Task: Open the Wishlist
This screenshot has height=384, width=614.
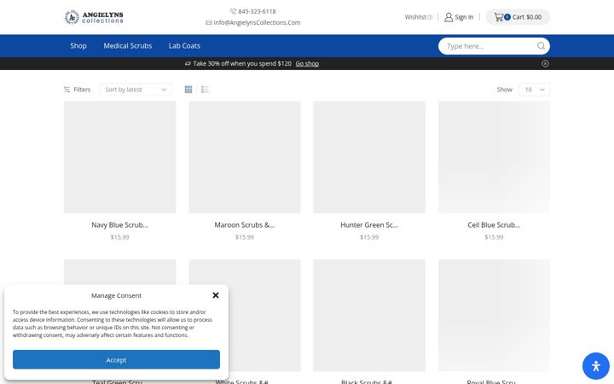Action: tap(418, 17)
